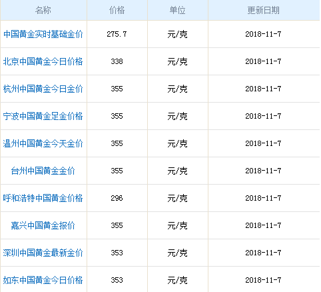Click 元/克 unit in 深圳 row
This screenshot has width=321, height=292.
pyautogui.click(x=177, y=253)
